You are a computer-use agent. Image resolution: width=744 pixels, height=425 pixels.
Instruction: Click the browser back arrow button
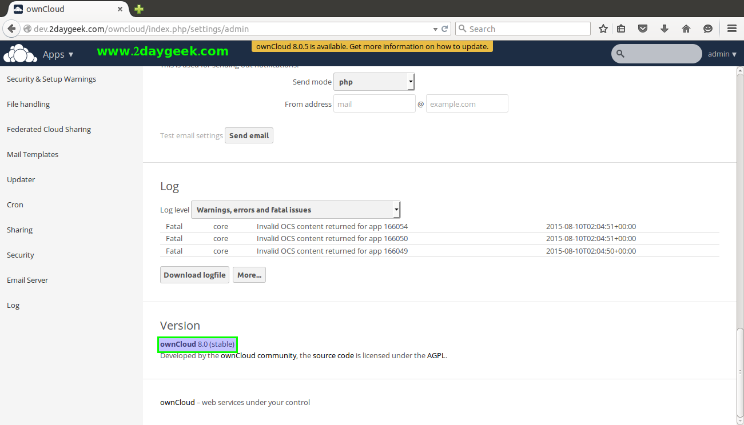(11, 29)
